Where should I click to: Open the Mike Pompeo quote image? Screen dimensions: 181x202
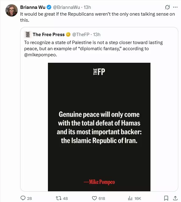click(99, 127)
